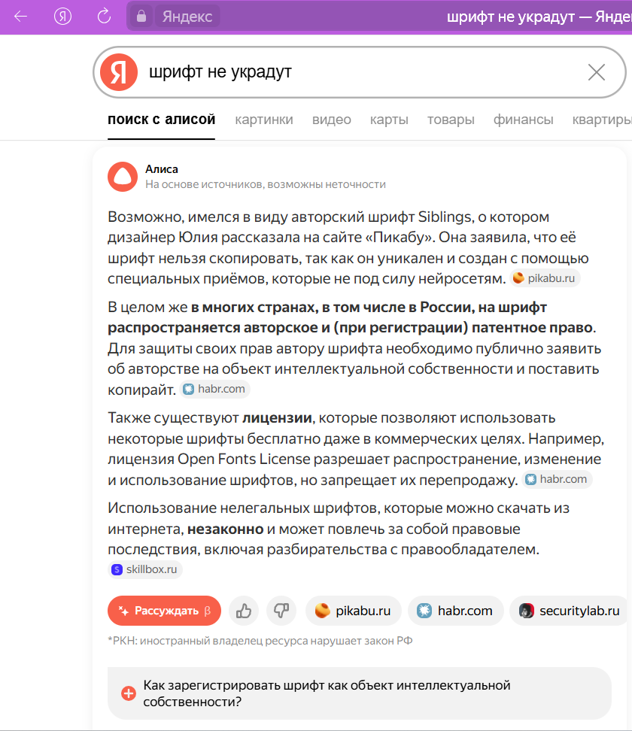Select the карты tab
Screen dimensions: 632x731
(x=389, y=120)
